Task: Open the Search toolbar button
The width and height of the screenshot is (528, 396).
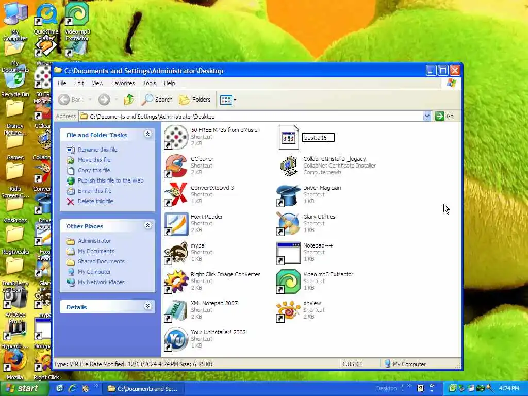Action: [157, 100]
